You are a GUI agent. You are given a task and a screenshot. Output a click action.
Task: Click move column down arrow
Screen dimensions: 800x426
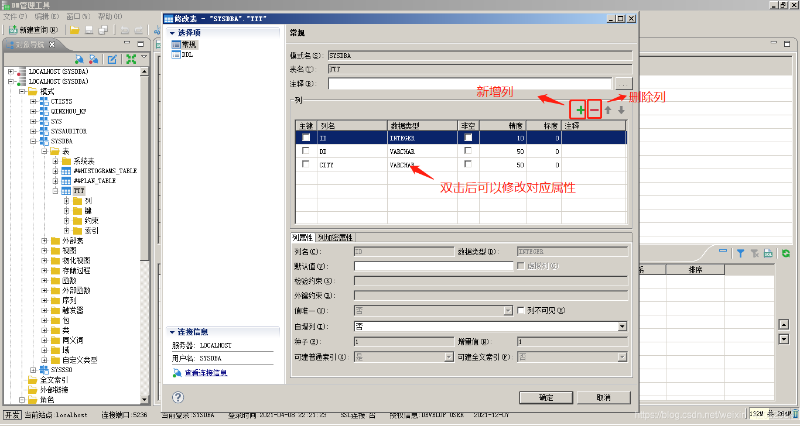(x=621, y=110)
